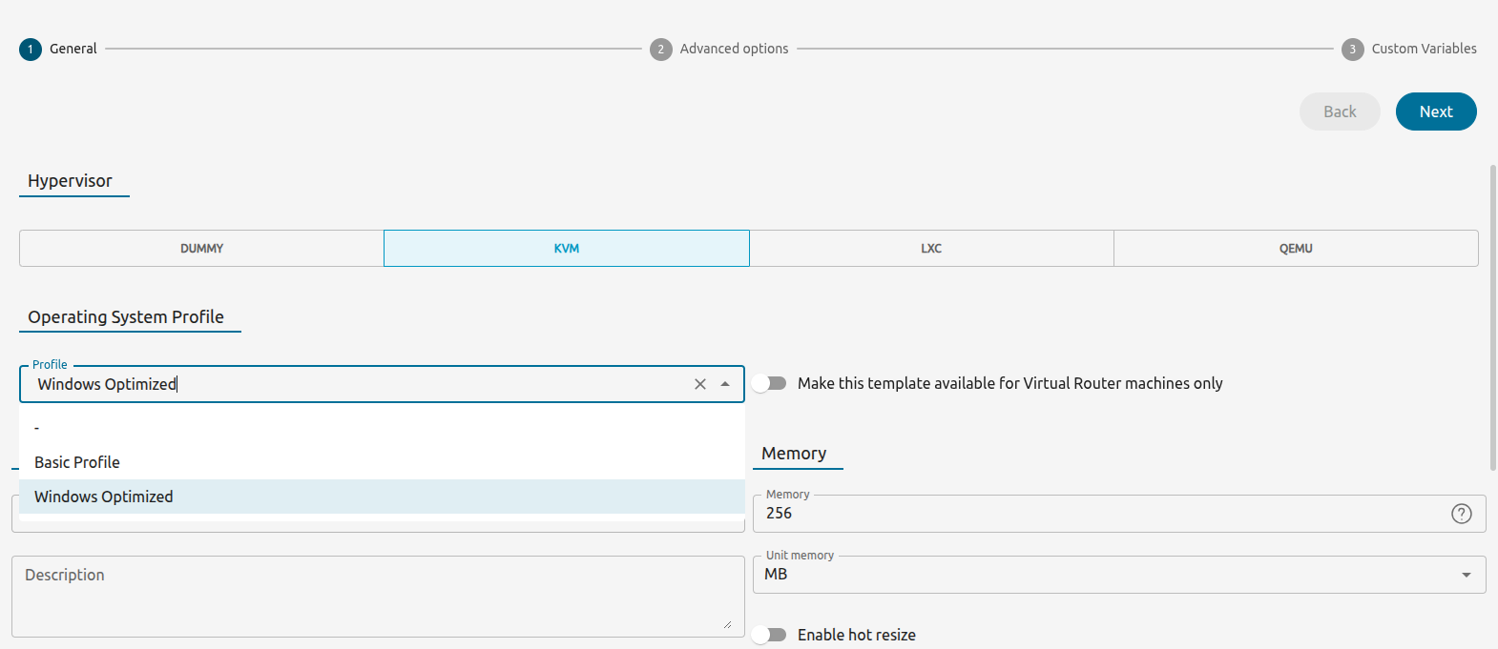
Task: Choose the QEMU hypervisor
Action: click(1295, 249)
